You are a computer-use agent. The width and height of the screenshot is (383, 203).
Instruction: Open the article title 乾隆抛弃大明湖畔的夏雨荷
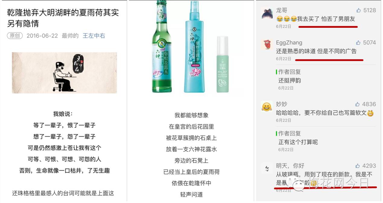coord(63,18)
